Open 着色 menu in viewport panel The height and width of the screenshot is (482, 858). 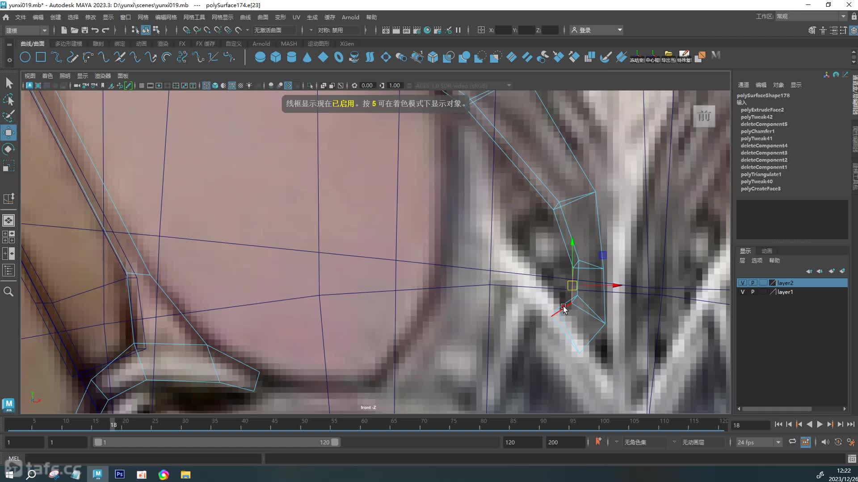coord(47,76)
